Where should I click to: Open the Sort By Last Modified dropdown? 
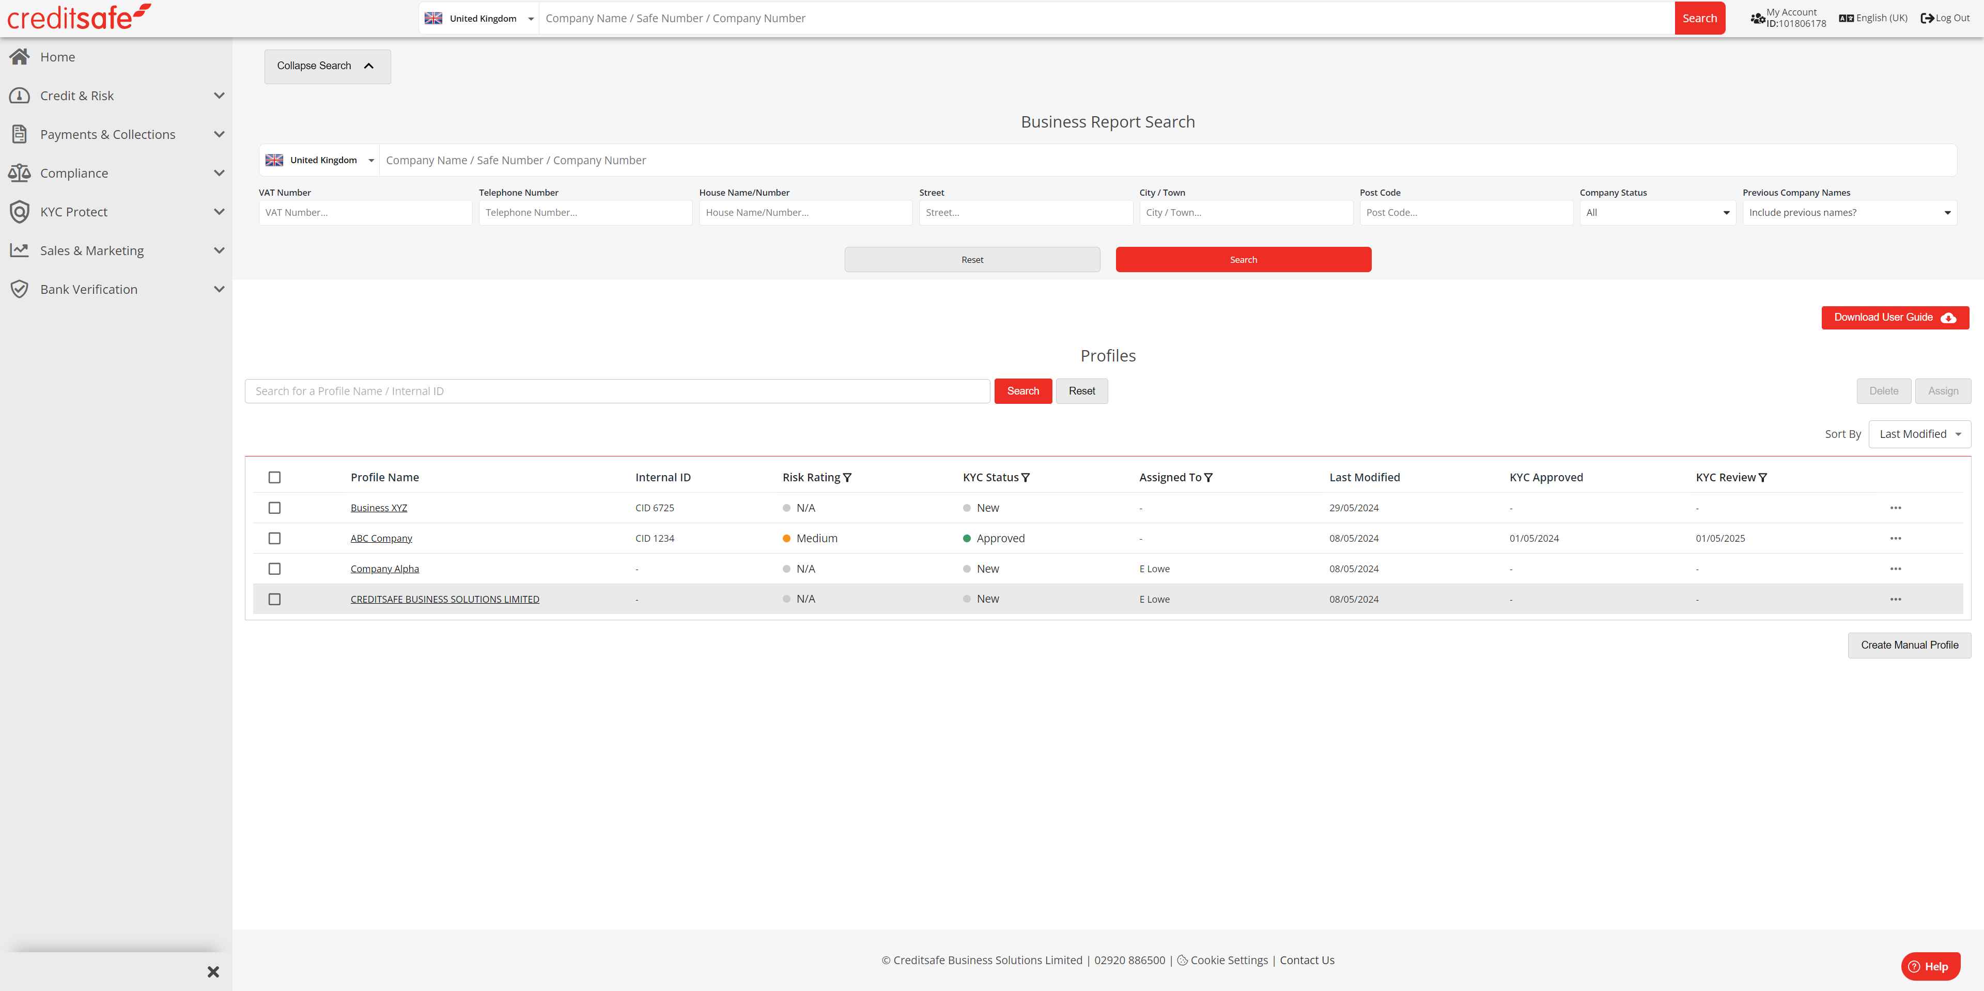pyautogui.click(x=1919, y=433)
